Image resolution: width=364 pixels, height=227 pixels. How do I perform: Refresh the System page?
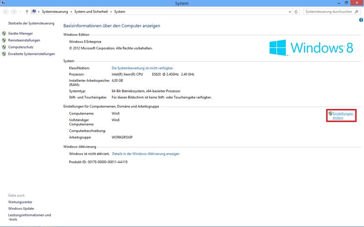coord(296,12)
